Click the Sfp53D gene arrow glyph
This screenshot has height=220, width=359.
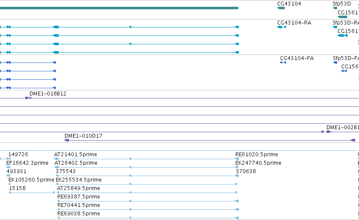click(335, 8)
